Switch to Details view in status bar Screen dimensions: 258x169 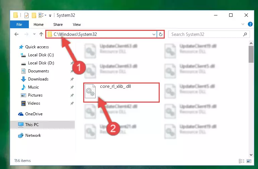241,161
